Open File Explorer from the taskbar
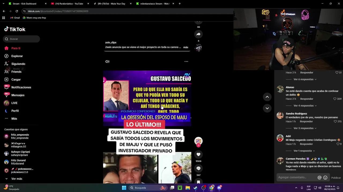 tap(188, 188)
